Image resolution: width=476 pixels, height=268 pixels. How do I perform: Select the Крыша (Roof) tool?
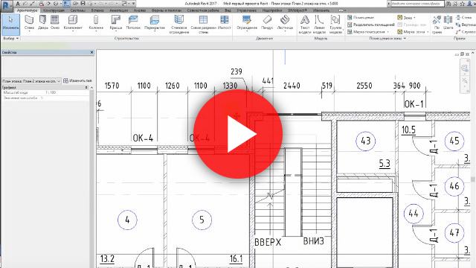116,23
